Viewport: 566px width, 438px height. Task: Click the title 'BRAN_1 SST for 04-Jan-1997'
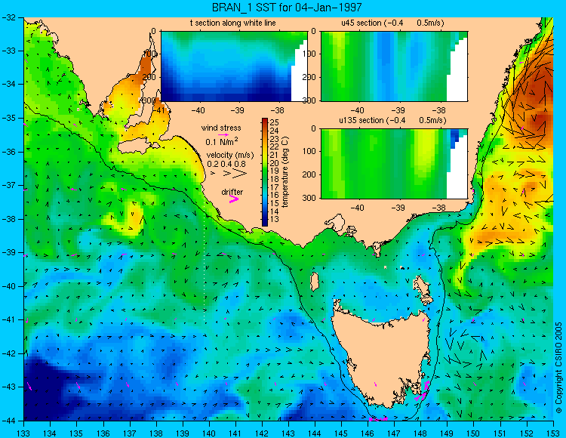[287, 8]
